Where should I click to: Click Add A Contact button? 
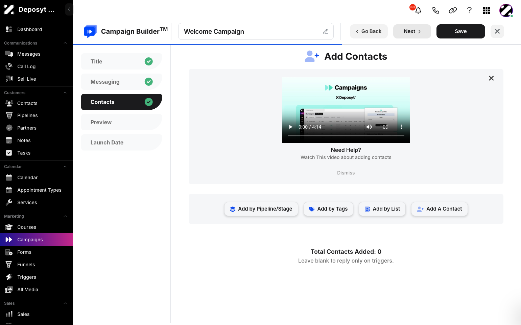440,209
